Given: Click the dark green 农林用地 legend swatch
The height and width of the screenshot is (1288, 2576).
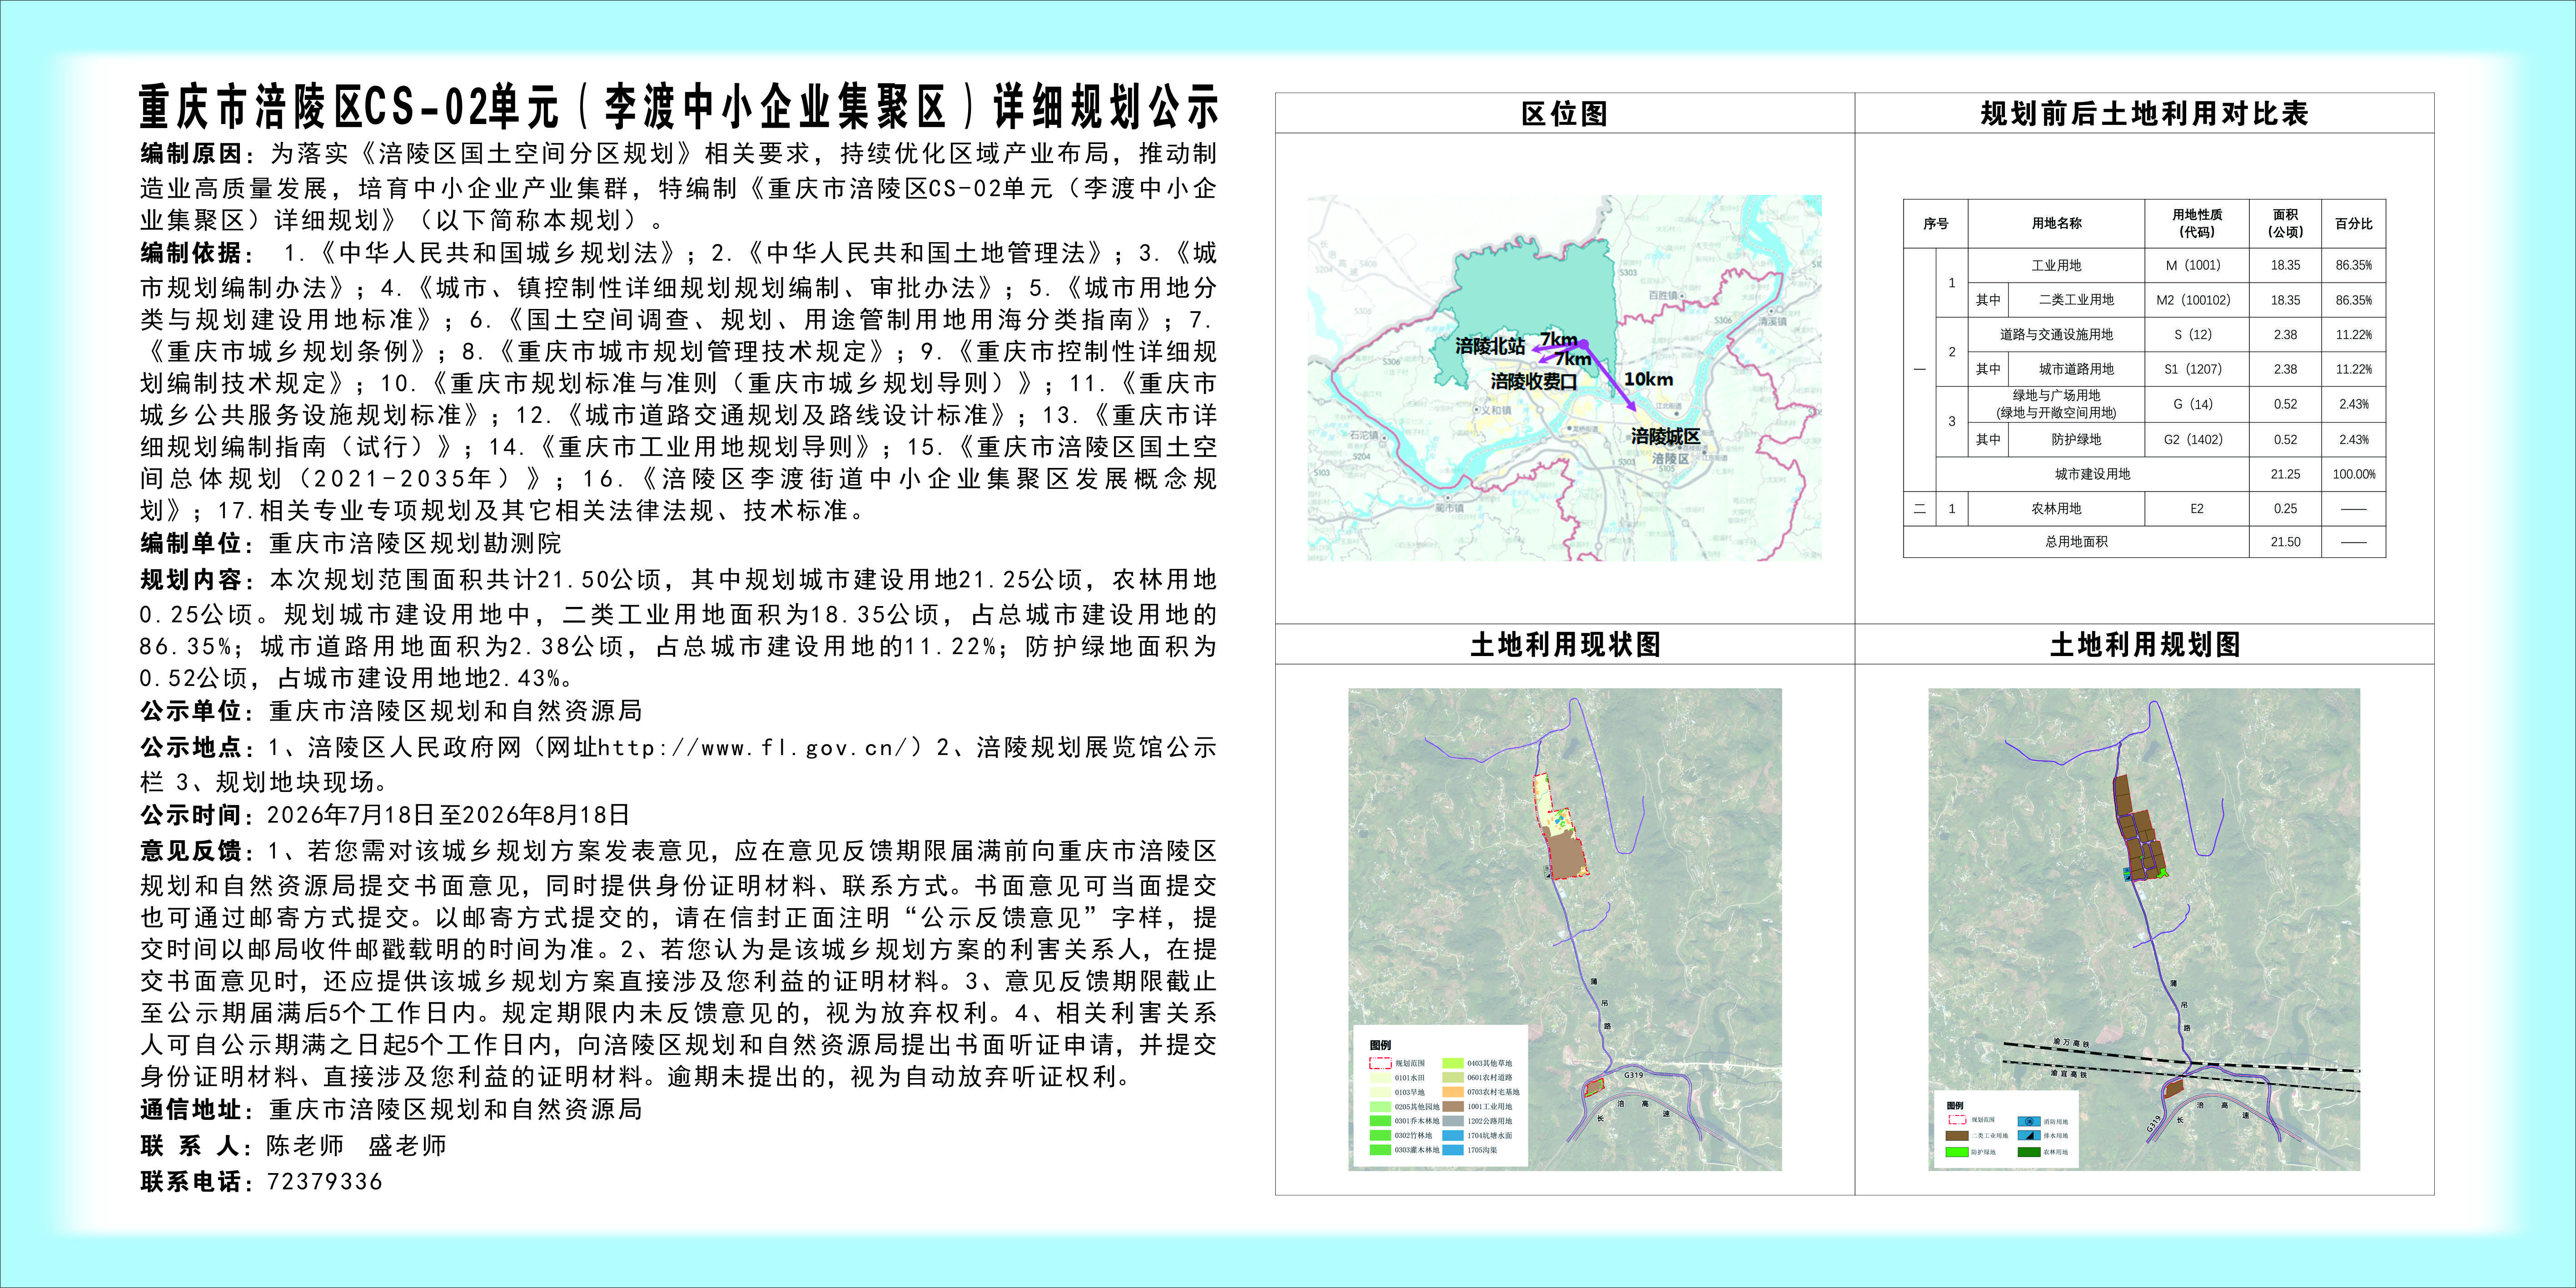Looking at the screenshot, I should 2029,1152.
